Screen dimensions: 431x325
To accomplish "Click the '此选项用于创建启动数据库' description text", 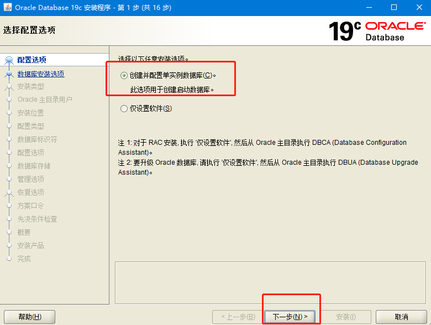I will (172, 90).
